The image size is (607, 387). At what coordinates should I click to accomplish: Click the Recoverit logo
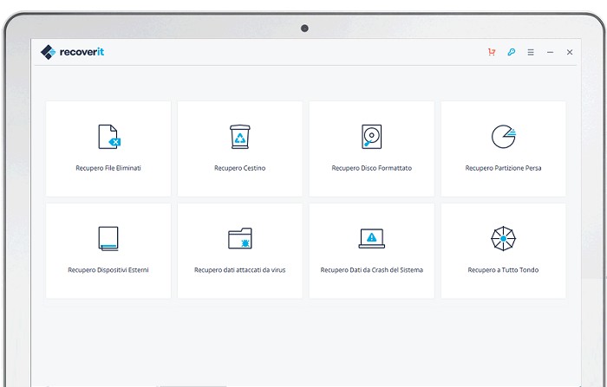pos(72,52)
